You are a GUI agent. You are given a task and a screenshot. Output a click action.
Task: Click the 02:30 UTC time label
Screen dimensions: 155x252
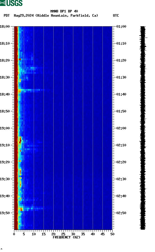(121, 179)
